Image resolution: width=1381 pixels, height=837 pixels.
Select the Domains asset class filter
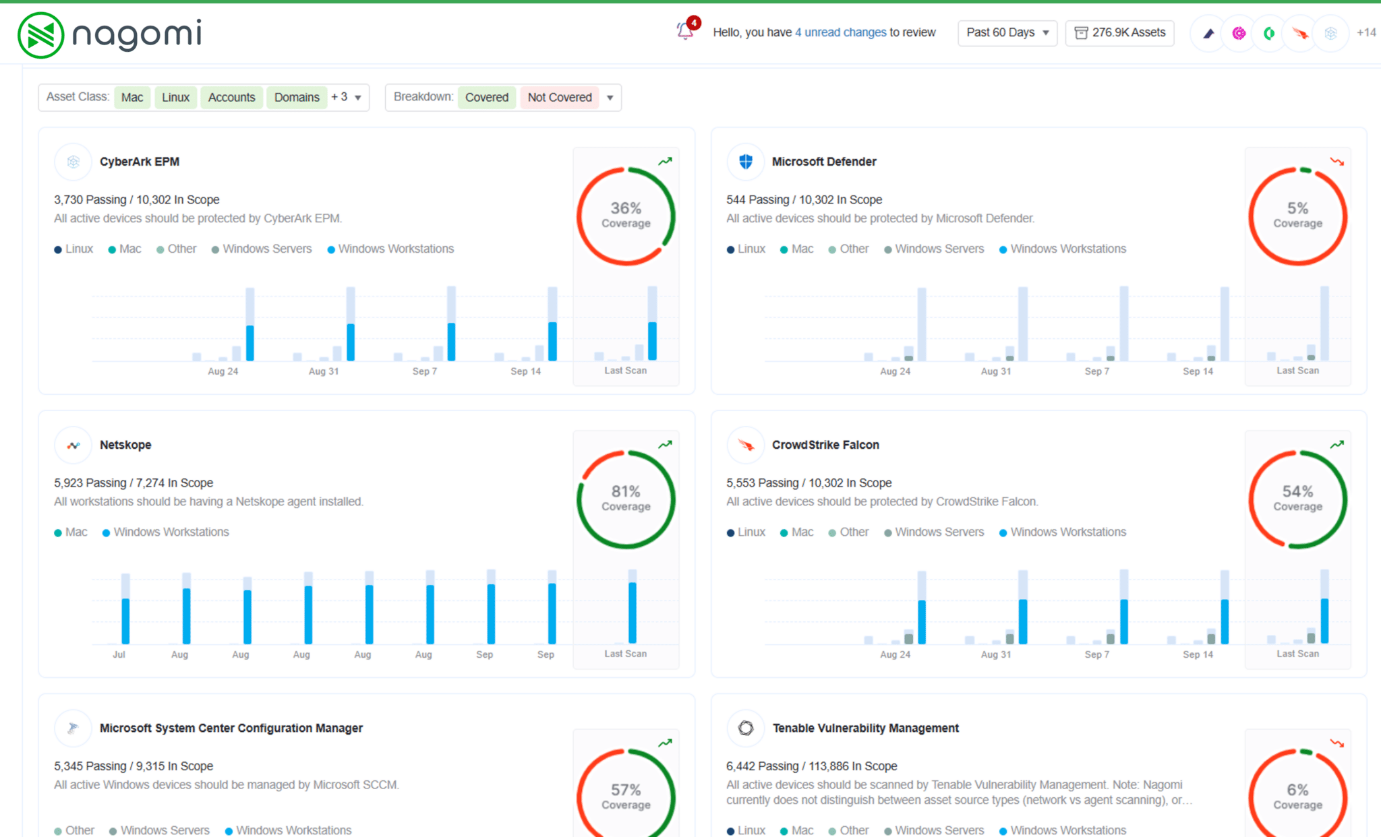pyautogui.click(x=297, y=97)
